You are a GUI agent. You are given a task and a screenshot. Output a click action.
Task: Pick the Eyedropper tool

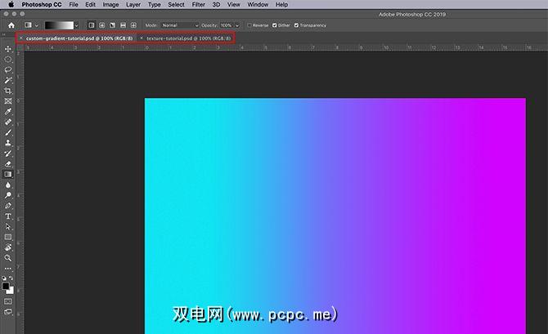(8, 111)
